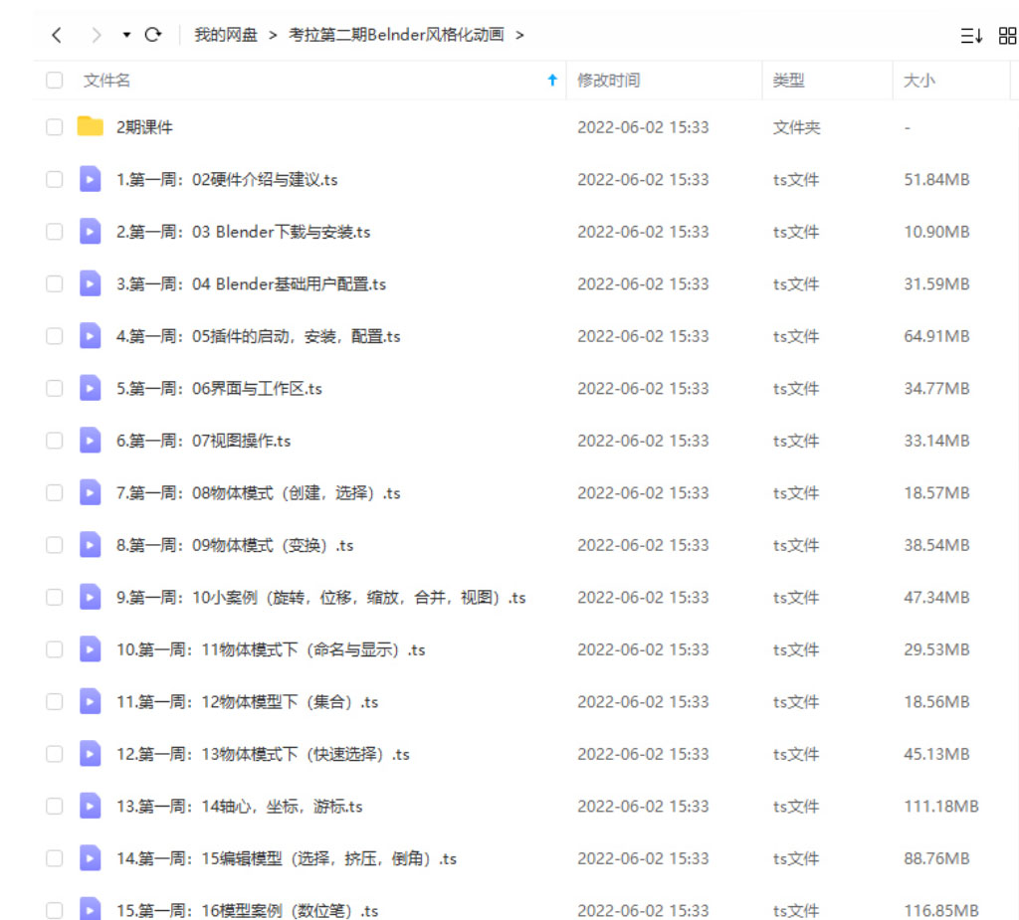Click video icon of 14轴心，坐标，游标.ts

coord(91,807)
